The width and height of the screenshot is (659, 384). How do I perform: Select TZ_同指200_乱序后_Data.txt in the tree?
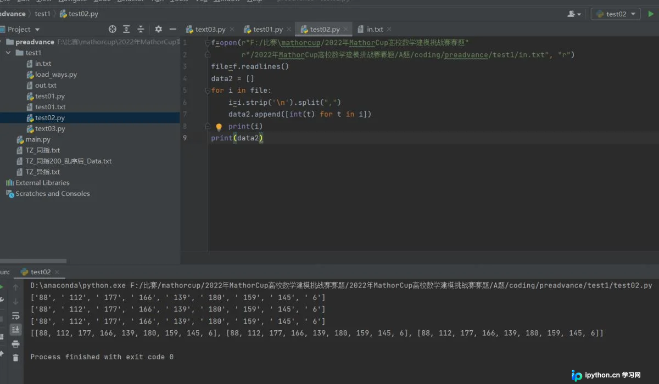click(x=68, y=161)
